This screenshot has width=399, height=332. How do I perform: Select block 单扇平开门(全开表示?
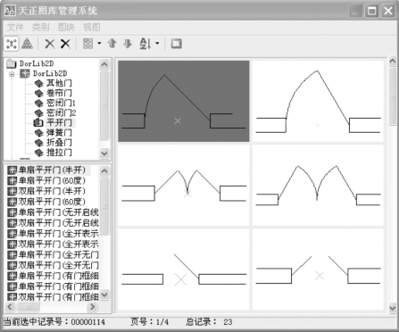[53, 234]
